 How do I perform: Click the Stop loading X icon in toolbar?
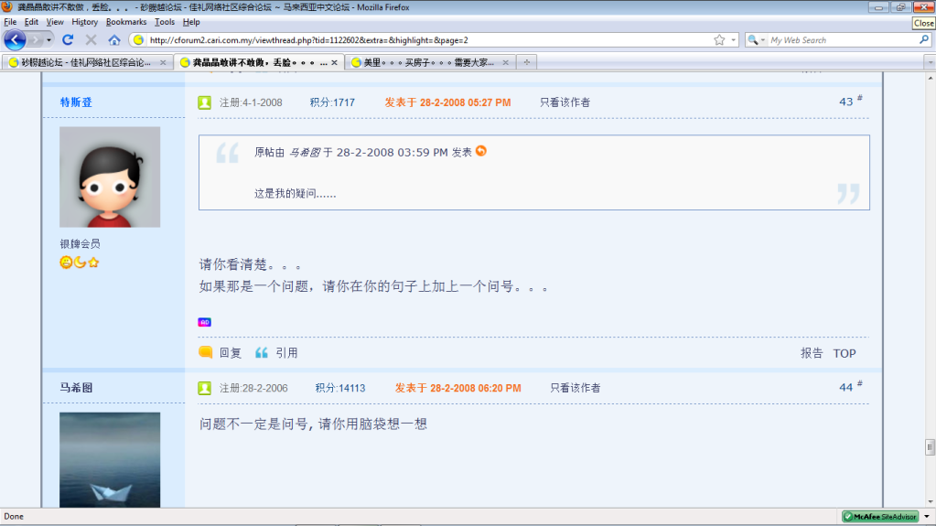[91, 40]
